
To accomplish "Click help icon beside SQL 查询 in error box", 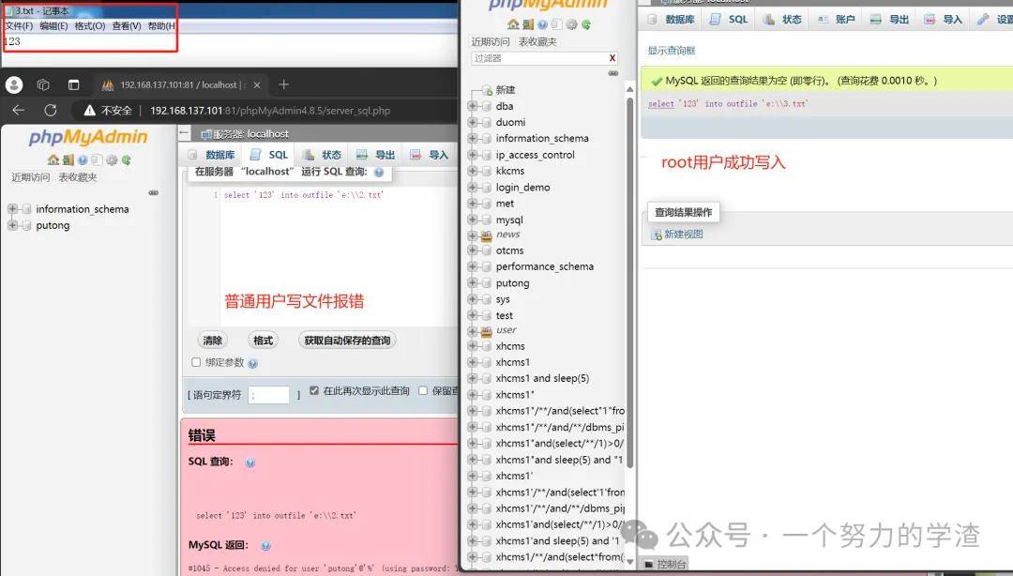I will 250,462.
